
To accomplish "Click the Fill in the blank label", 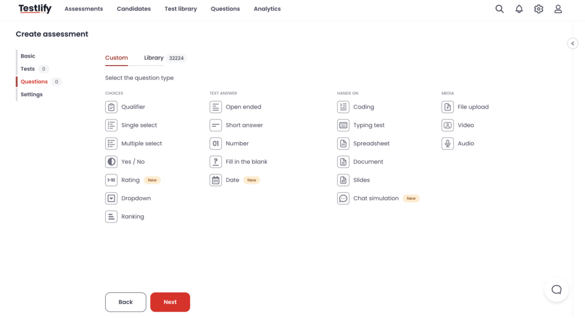I will (247, 162).
